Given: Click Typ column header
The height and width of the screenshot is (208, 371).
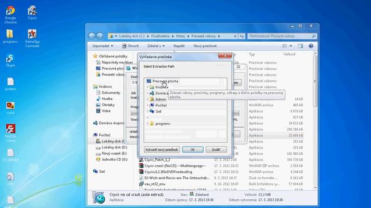Looking at the screenshot, I should tap(252, 54).
